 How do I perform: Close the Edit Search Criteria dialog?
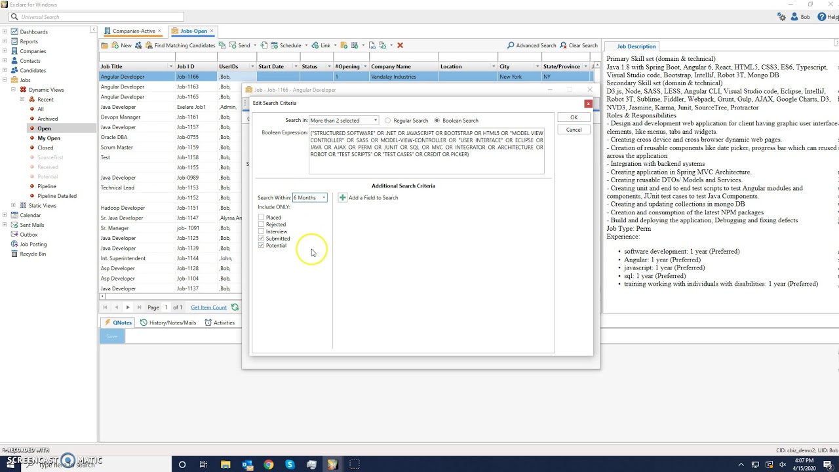[x=588, y=104]
